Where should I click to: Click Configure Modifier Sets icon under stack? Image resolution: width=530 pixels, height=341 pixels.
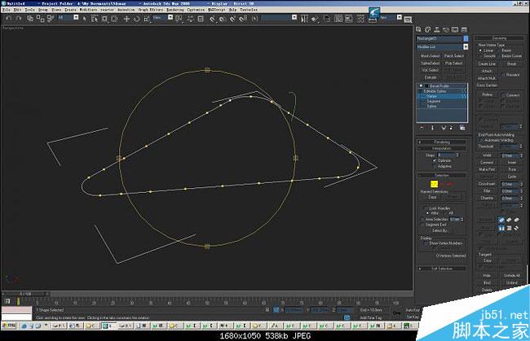click(462, 128)
